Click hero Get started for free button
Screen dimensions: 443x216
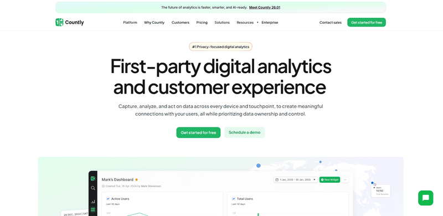click(198, 132)
